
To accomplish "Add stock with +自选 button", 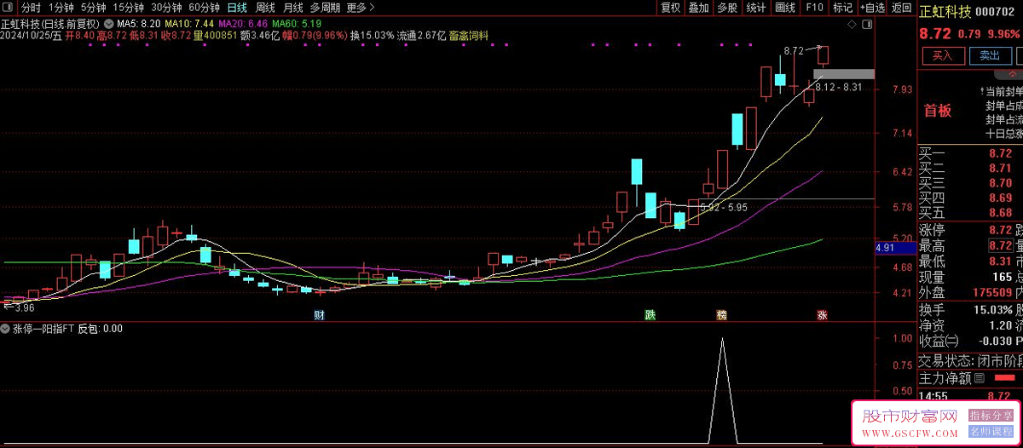I will [x=872, y=8].
